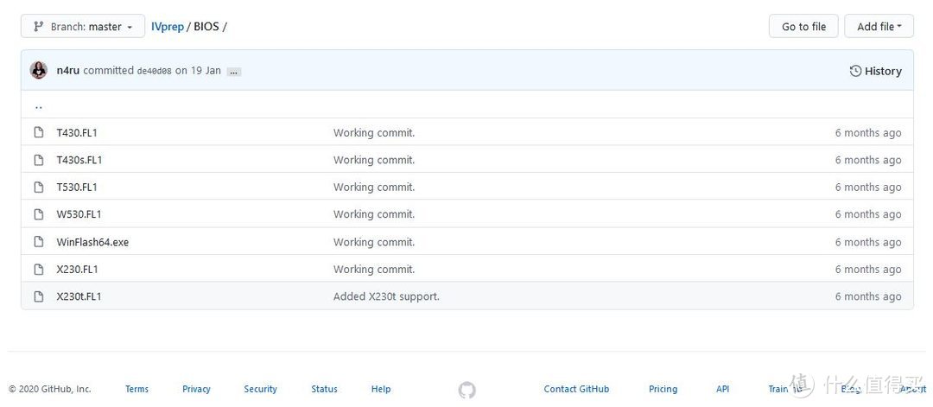This screenshot has height=407, width=933.
Task: Click the file icon beside WinFlash64.exe
Action: [x=39, y=242]
